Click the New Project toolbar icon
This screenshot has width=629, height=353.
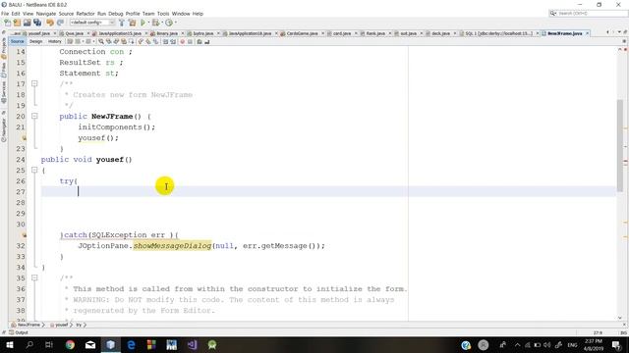18,23
